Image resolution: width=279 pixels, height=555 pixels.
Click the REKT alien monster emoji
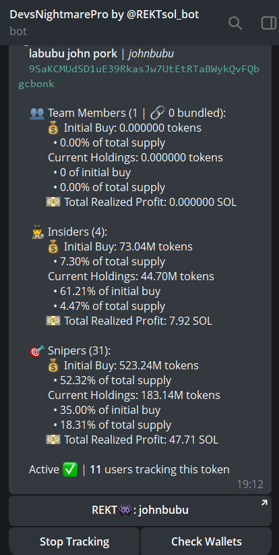tap(126, 510)
